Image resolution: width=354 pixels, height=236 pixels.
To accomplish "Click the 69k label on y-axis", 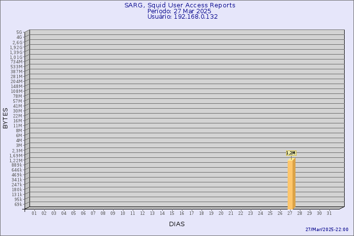I will [18, 205].
